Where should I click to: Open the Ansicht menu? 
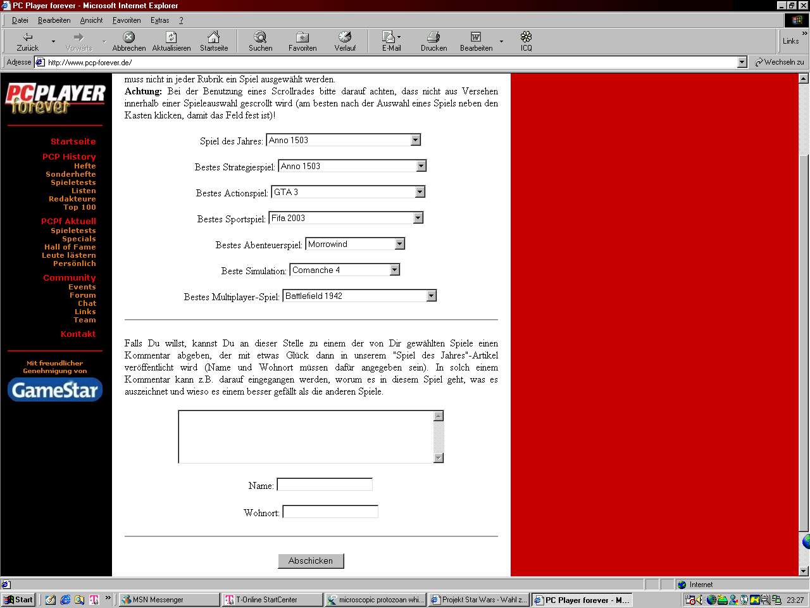pos(91,20)
